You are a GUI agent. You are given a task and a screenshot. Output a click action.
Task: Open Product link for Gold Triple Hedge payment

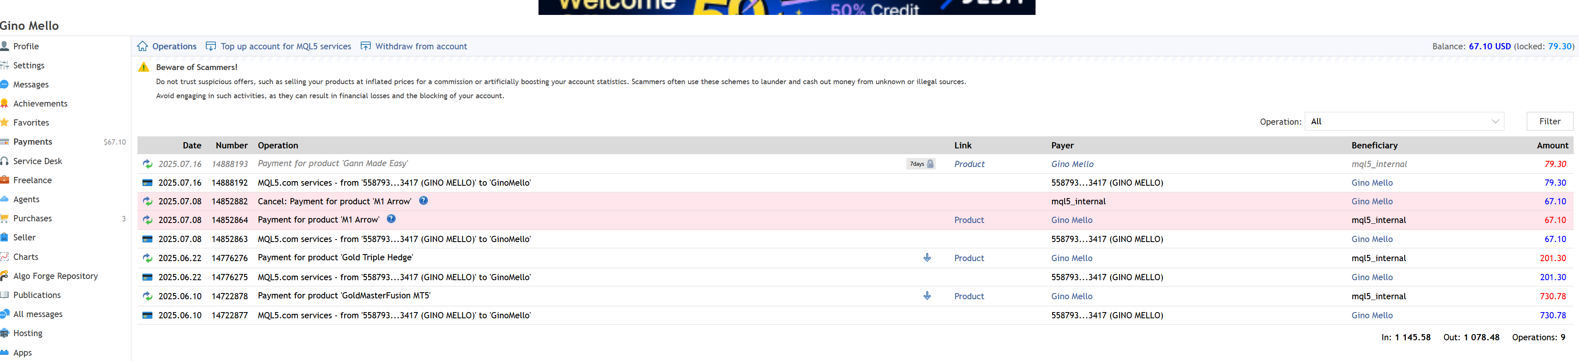(969, 258)
